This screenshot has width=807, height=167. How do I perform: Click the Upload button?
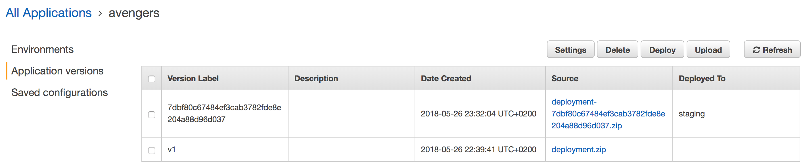coord(708,49)
